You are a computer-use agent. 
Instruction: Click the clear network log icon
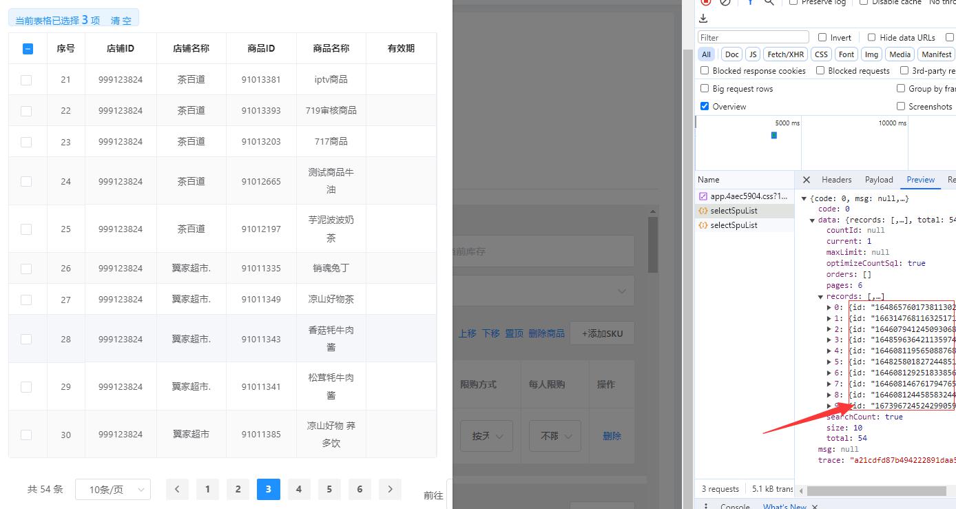pyautogui.click(x=725, y=2)
